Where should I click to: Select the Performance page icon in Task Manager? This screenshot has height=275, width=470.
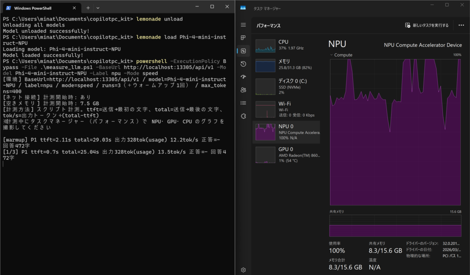coord(243,51)
